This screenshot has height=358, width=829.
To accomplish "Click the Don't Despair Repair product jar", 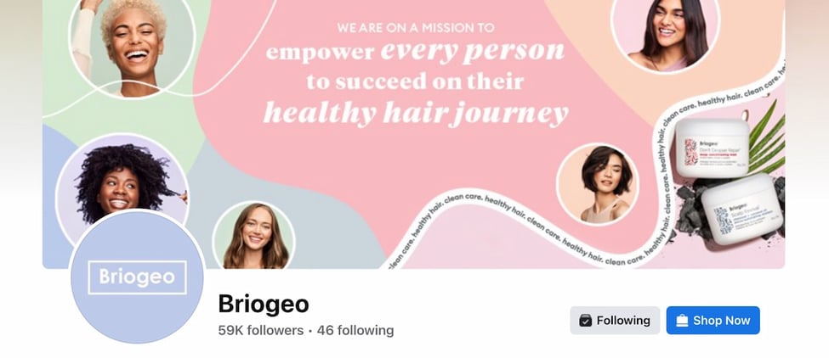I will click(713, 148).
